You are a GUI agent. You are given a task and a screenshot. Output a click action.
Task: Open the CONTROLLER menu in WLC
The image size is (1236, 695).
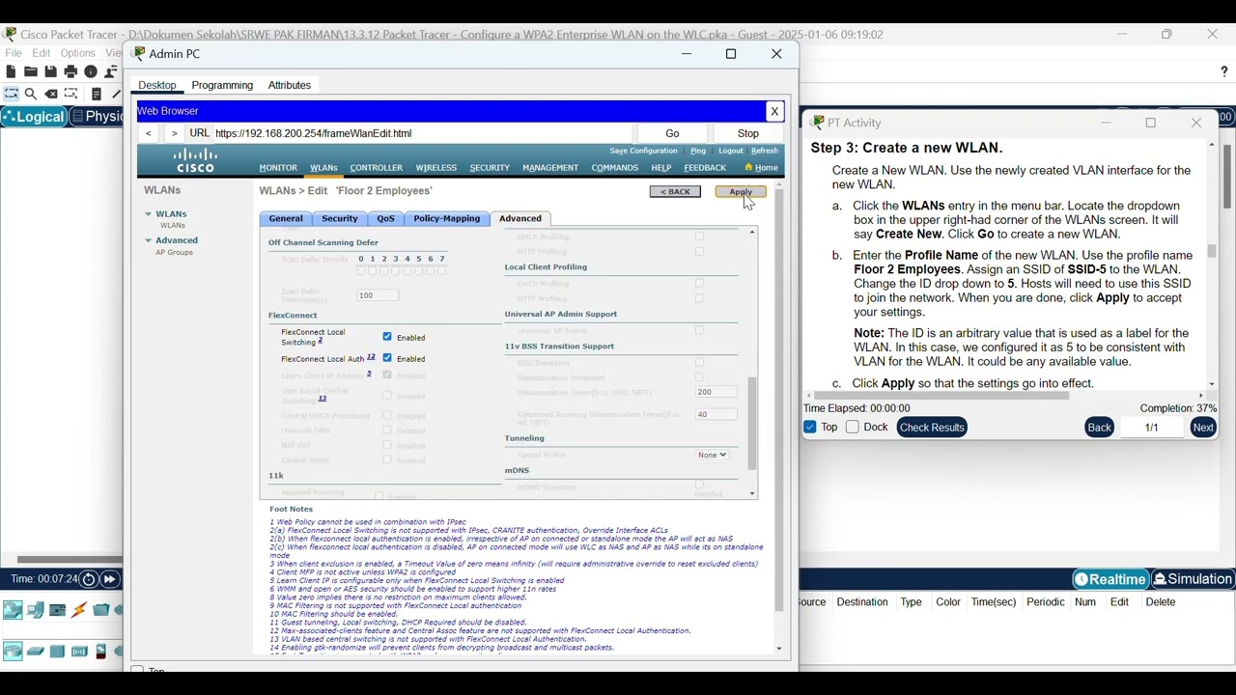(x=377, y=168)
